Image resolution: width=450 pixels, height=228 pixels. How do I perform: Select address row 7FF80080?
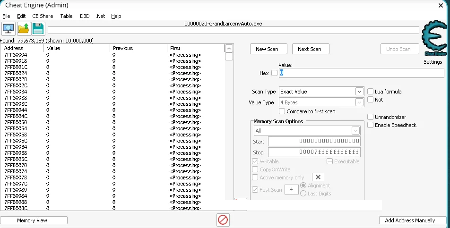pyautogui.click(x=113, y=190)
